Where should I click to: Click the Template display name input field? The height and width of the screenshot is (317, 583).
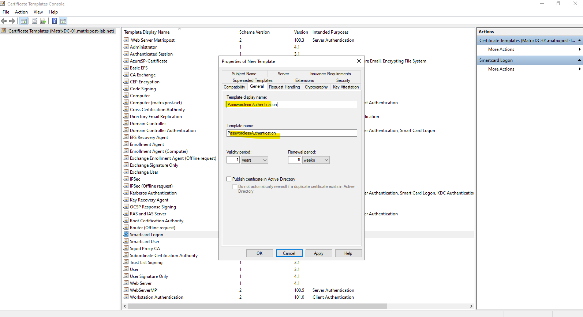292,105
